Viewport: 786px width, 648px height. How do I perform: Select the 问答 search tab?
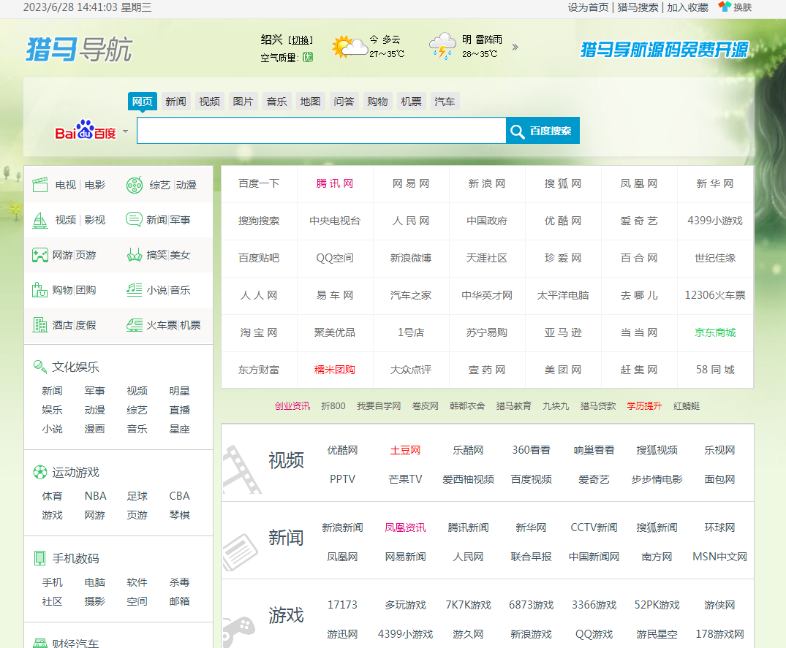click(x=344, y=101)
